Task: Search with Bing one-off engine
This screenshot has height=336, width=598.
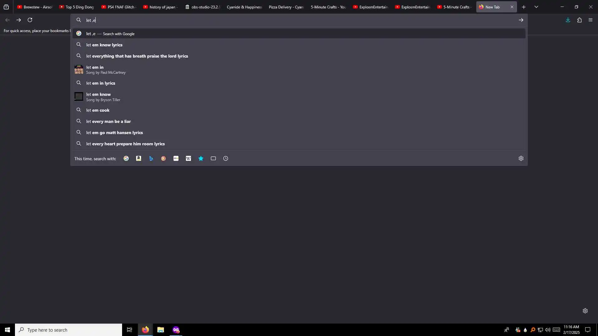Action: click(x=151, y=158)
